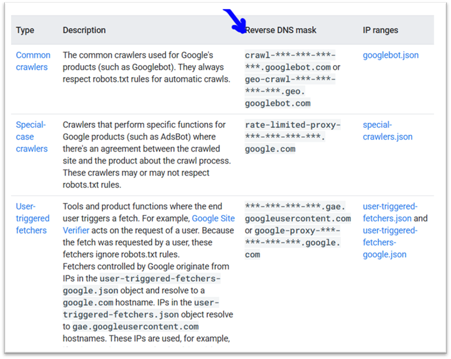Open the User-triggered fetchers link
The image size is (451, 359).
pyautogui.click(x=32, y=218)
